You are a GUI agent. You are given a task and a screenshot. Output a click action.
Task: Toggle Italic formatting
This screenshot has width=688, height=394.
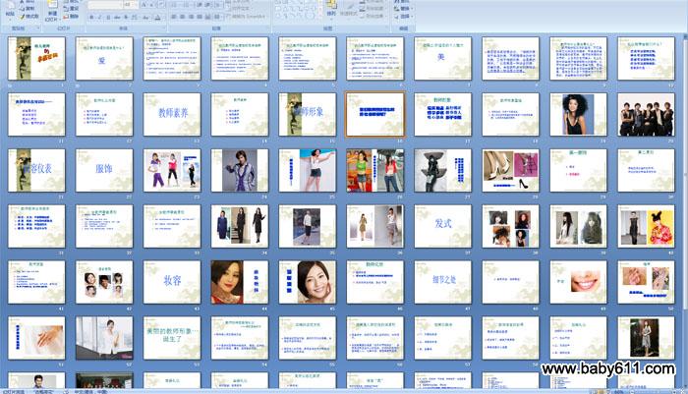(x=99, y=17)
